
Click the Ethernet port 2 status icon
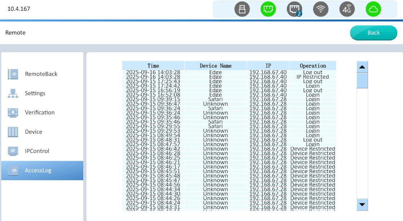(x=294, y=10)
